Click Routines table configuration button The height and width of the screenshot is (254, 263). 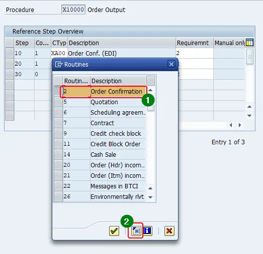tap(150, 81)
